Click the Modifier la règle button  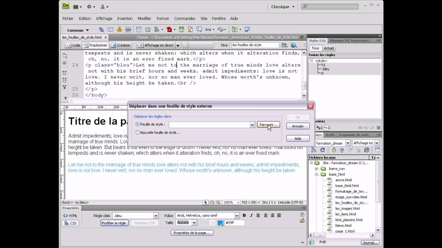pos(114,223)
